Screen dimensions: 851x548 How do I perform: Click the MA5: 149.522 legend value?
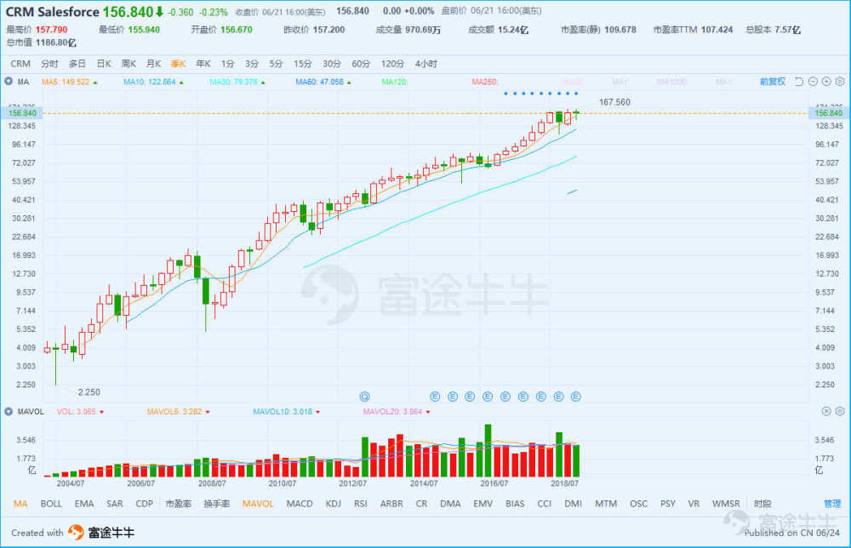point(66,82)
